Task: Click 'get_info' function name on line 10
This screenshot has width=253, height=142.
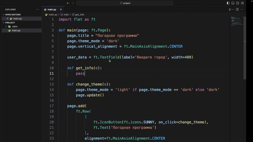Action: pos(85,68)
